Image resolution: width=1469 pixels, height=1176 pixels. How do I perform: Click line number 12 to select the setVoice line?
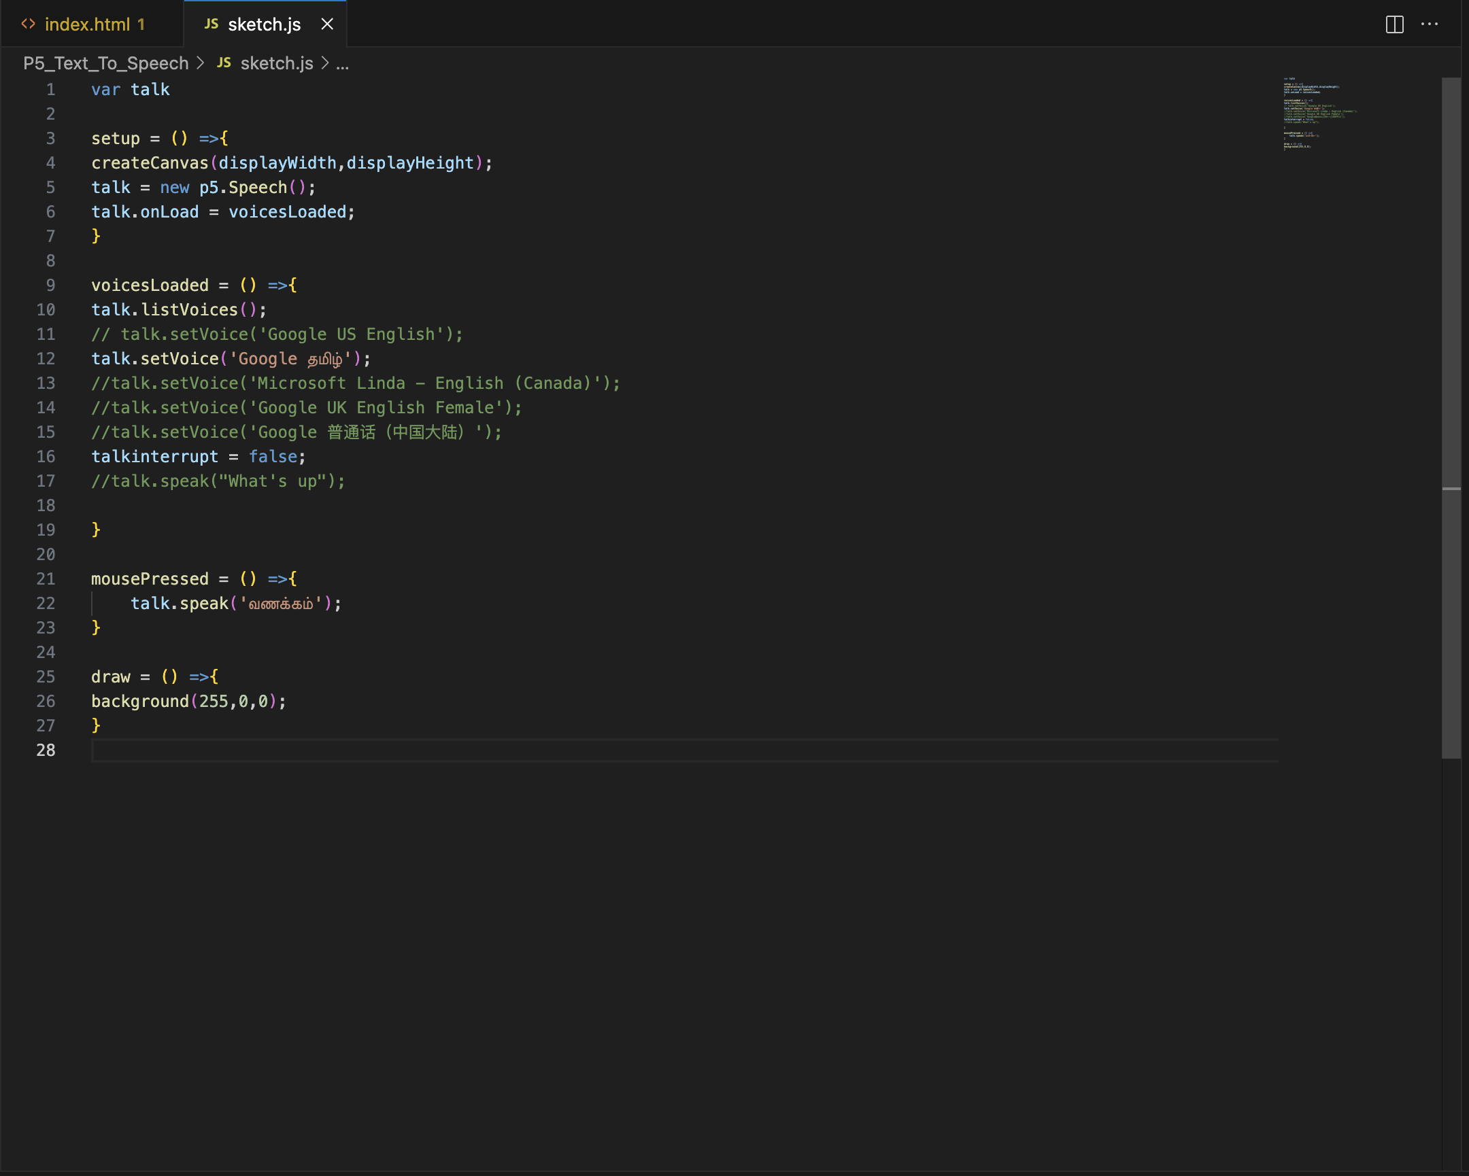(46, 359)
